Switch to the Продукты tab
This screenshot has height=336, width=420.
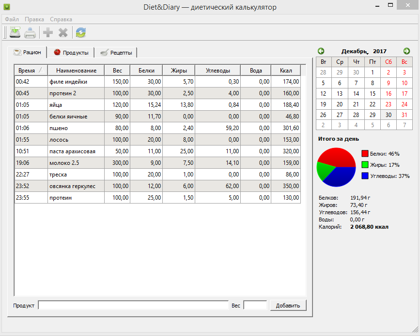pyautogui.click(x=71, y=53)
